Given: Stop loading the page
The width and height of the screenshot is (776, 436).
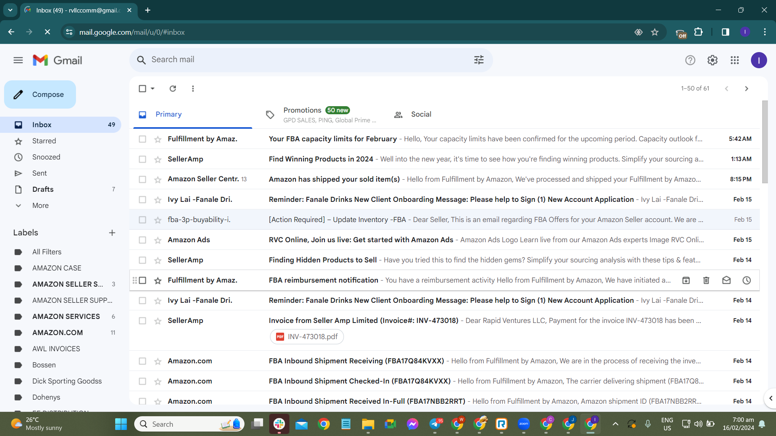Looking at the screenshot, I should [x=47, y=32].
